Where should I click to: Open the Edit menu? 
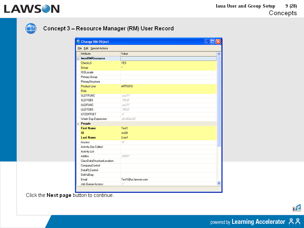pyautogui.click(x=86, y=48)
